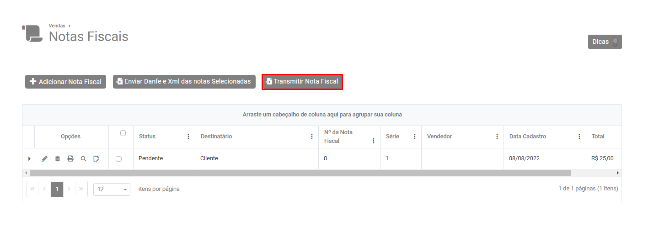This screenshot has height=226, width=670.
Task: Click the Nº da Nota Fiscal value 0
Action: tap(349, 158)
